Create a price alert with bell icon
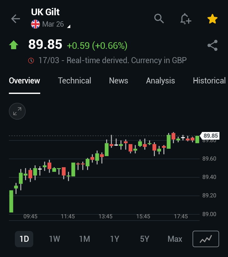This screenshot has width=228, height=257. click(186, 19)
